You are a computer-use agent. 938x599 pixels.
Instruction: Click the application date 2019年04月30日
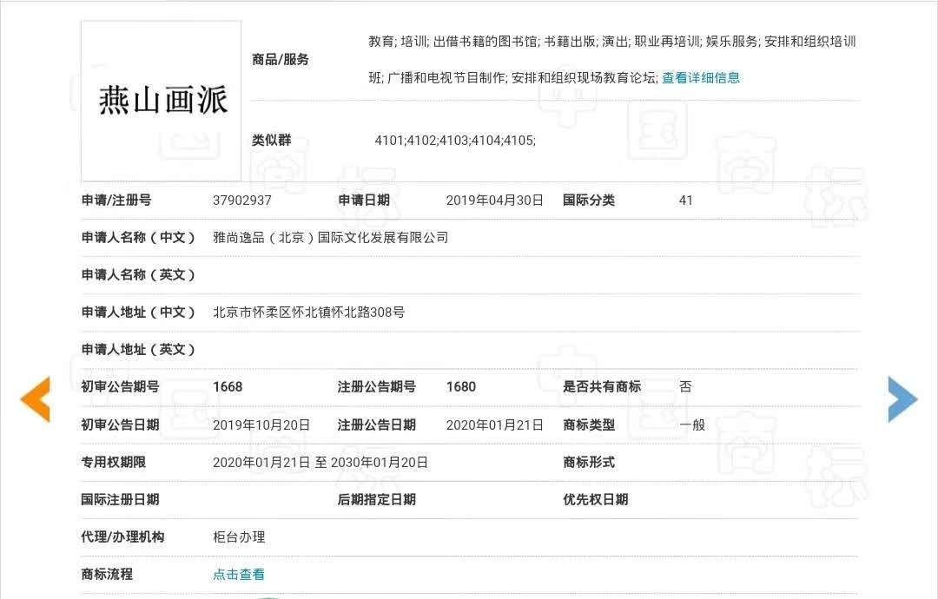[x=494, y=200]
